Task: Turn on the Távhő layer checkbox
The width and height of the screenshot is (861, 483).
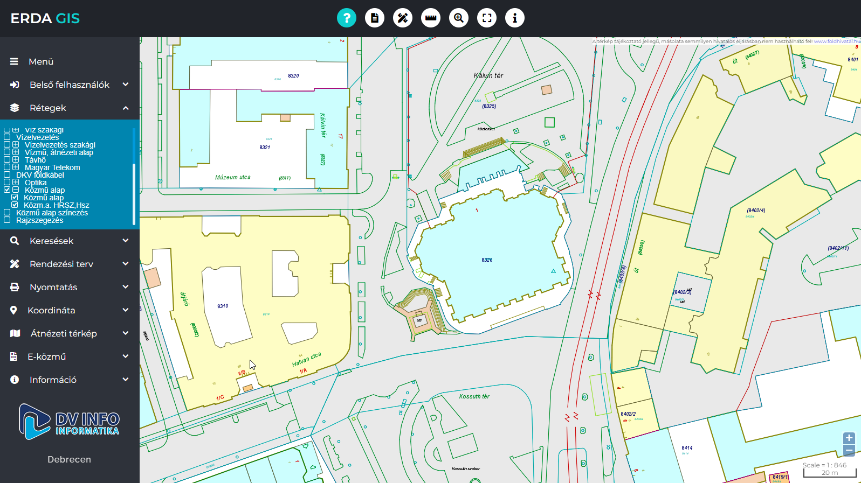Action: coord(7,160)
